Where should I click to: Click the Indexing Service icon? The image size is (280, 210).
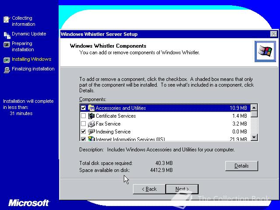tap(91, 132)
